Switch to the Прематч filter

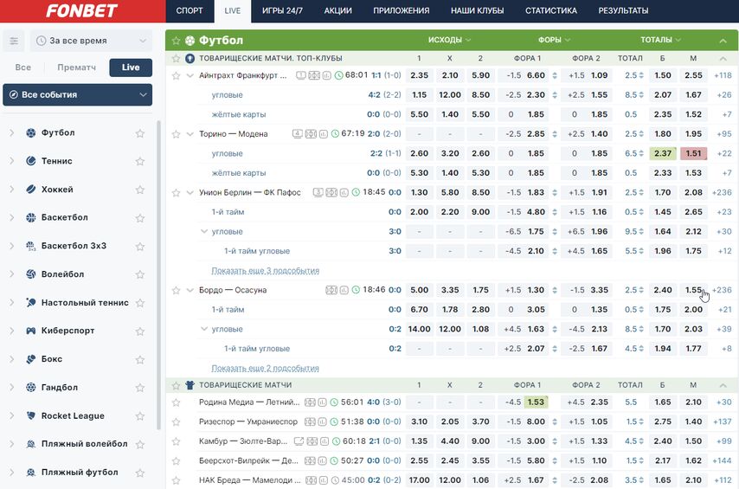[x=76, y=68]
